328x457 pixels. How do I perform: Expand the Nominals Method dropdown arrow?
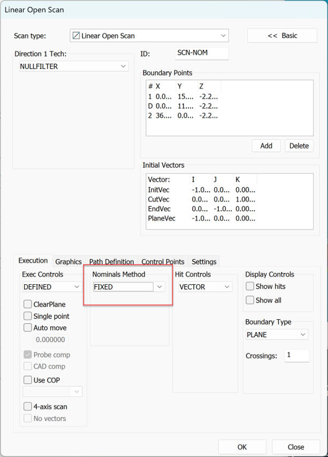[x=159, y=287]
